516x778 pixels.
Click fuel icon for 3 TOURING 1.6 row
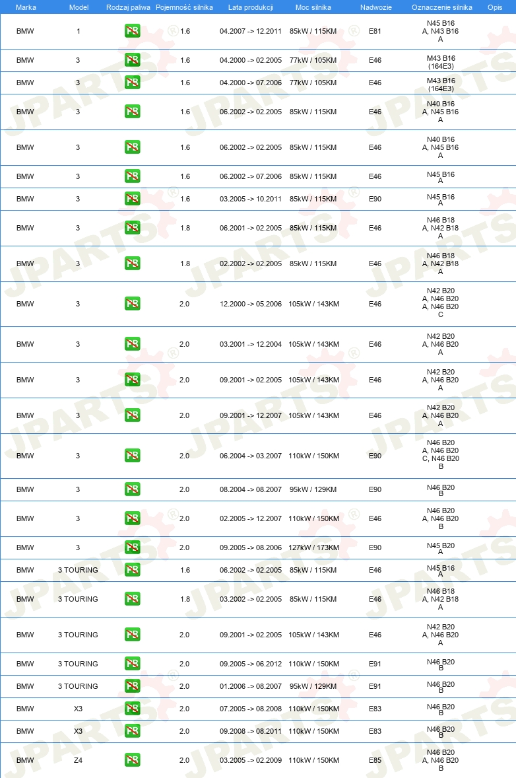coord(133,569)
